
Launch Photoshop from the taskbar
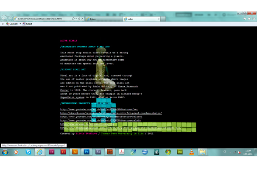(x=87, y=152)
